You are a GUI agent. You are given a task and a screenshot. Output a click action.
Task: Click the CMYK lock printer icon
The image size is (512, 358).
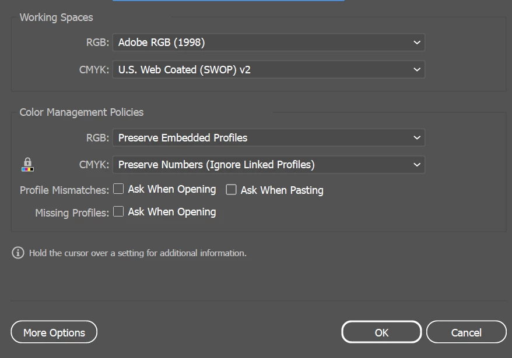coord(27,165)
